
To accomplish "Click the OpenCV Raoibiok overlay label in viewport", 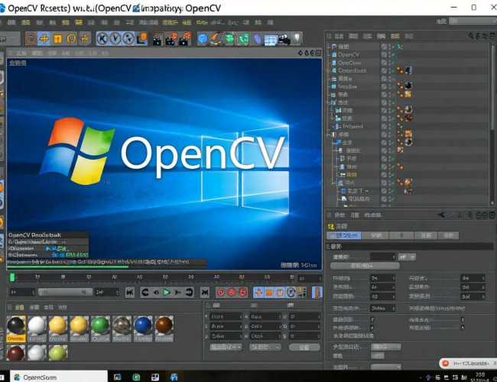I will pyautogui.click(x=34, y=235).
